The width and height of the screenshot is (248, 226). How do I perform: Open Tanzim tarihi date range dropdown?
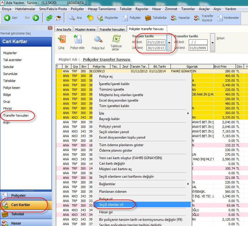click(x=169, y=43)
